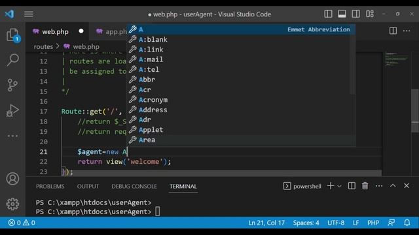419x235 pixels.
Task: Open the Run and Debug view
Action: tap(12, 110)
